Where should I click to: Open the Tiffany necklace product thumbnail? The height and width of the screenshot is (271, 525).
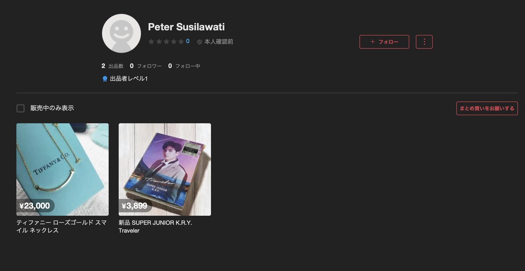pos(63,169)
